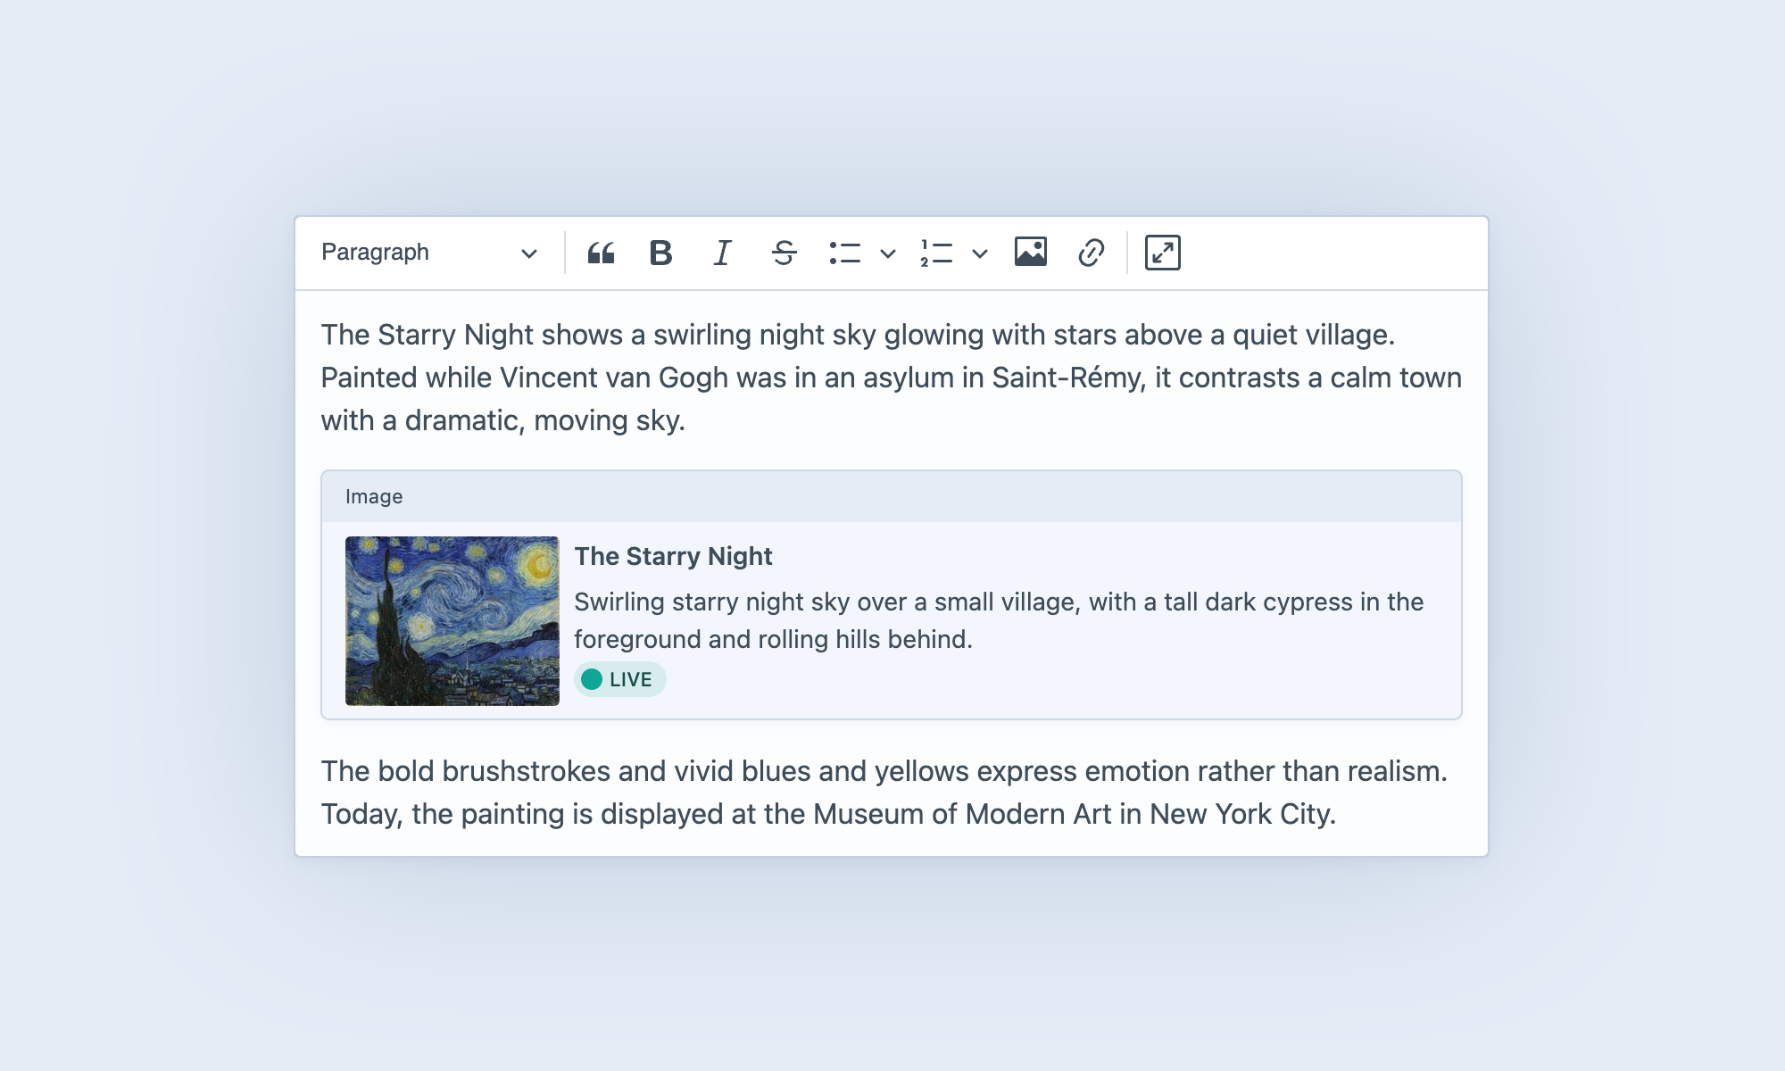Create a numbered list

[936, 253]
